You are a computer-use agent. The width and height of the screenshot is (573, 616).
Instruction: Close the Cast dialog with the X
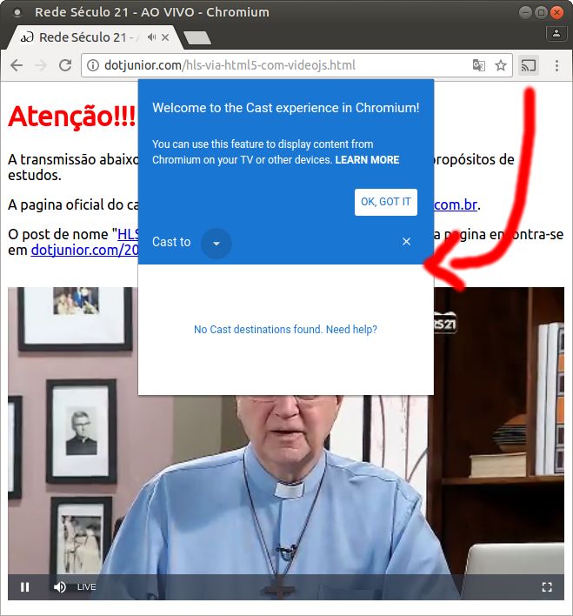click(x=406, y=242)
